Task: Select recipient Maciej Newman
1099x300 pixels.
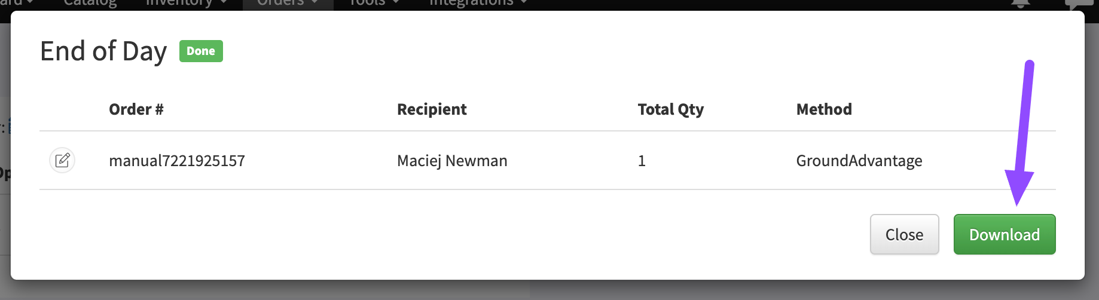Action: [452, 161]
